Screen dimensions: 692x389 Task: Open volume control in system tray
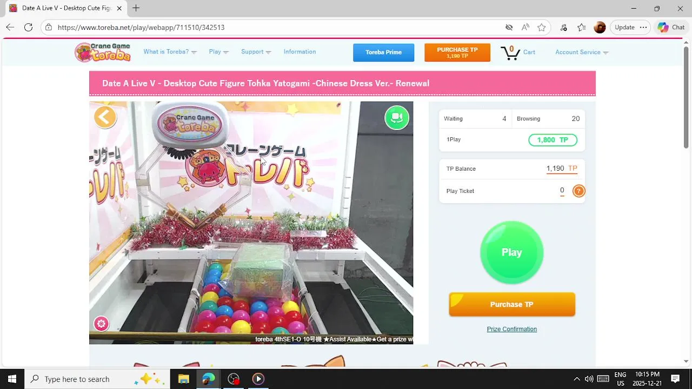pos(589,379)
